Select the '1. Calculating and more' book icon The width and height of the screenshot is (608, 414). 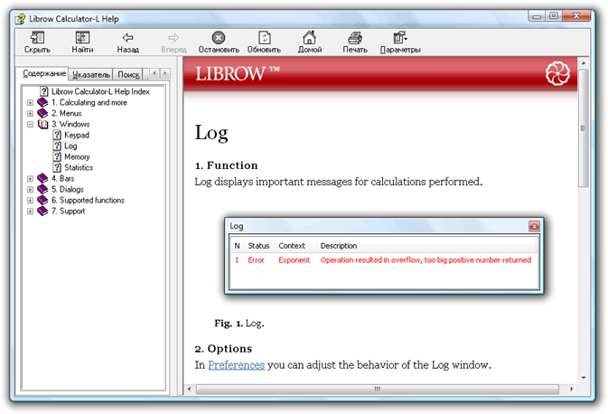[x=42, y=102]
